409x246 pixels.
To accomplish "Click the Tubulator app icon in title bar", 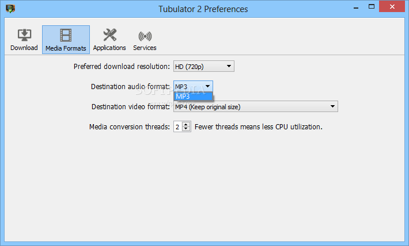I will coord(10,9).
